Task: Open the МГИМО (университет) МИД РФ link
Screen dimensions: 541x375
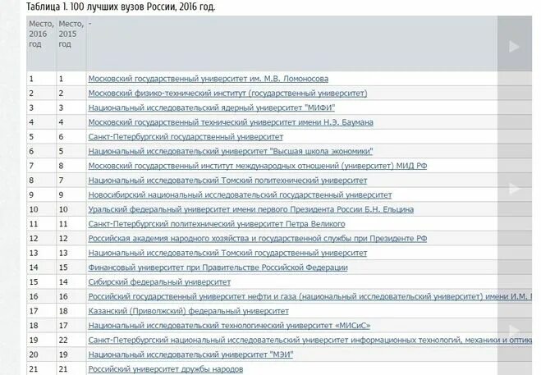Action: (x=258, y=166)
